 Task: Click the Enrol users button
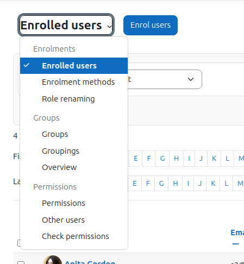click(151, 25)
